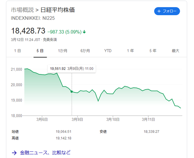The image size is (194, 158).
Task: Click the 3月9日 axis label
Action: click(77, 120)
